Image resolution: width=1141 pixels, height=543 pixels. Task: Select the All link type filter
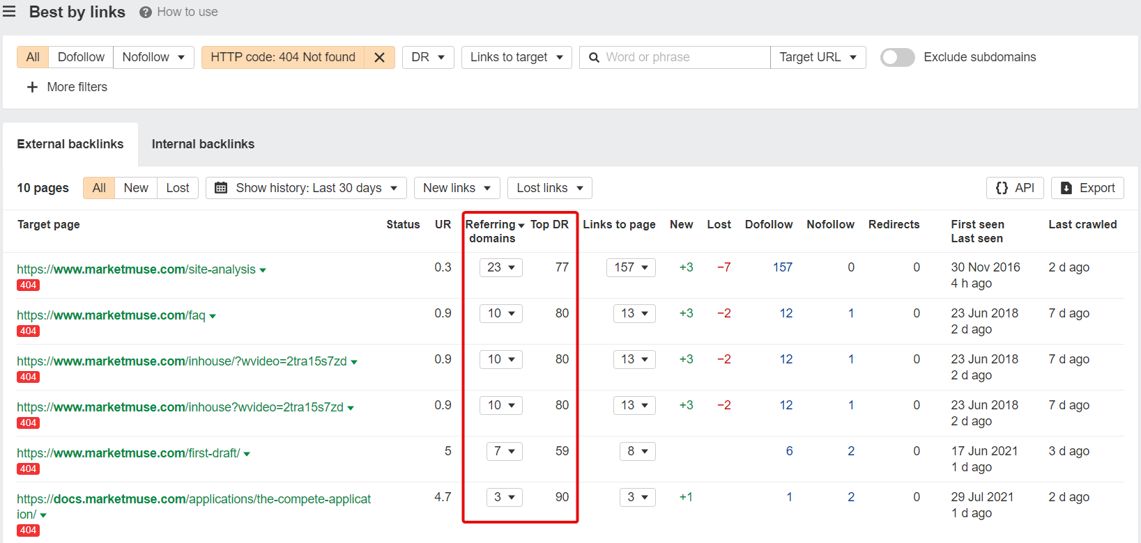coord(33,57)
